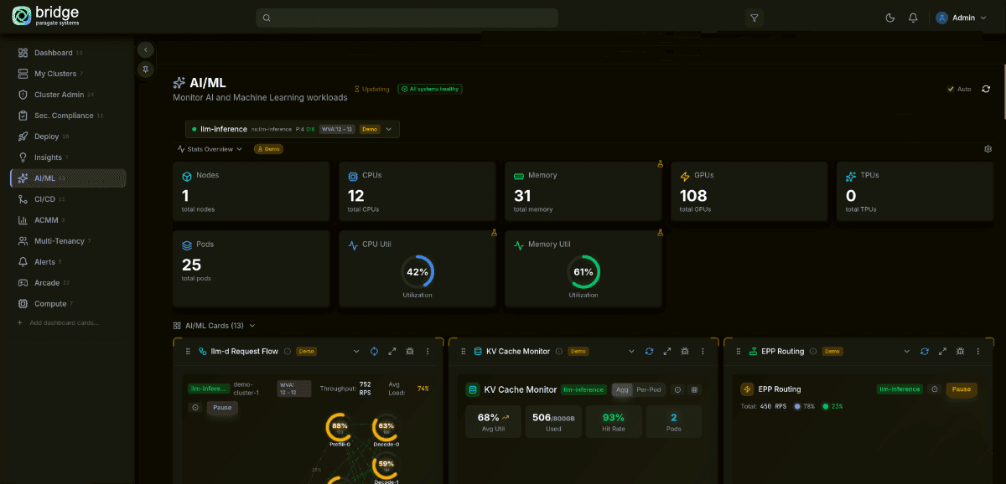The width and height of the screenshot is (1006, 484).
Task: Go to Multi-Tenancy page
Action: click(x=68, y=241)
